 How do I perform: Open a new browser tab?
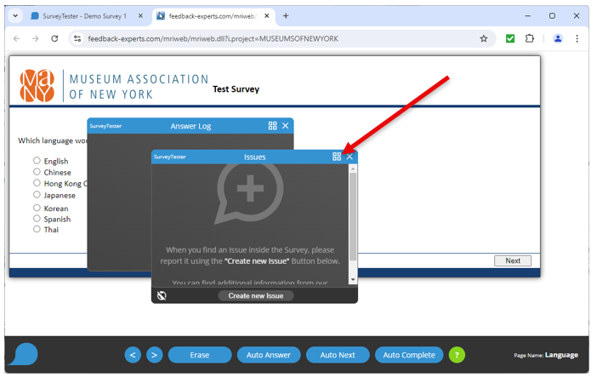[286, 16]
